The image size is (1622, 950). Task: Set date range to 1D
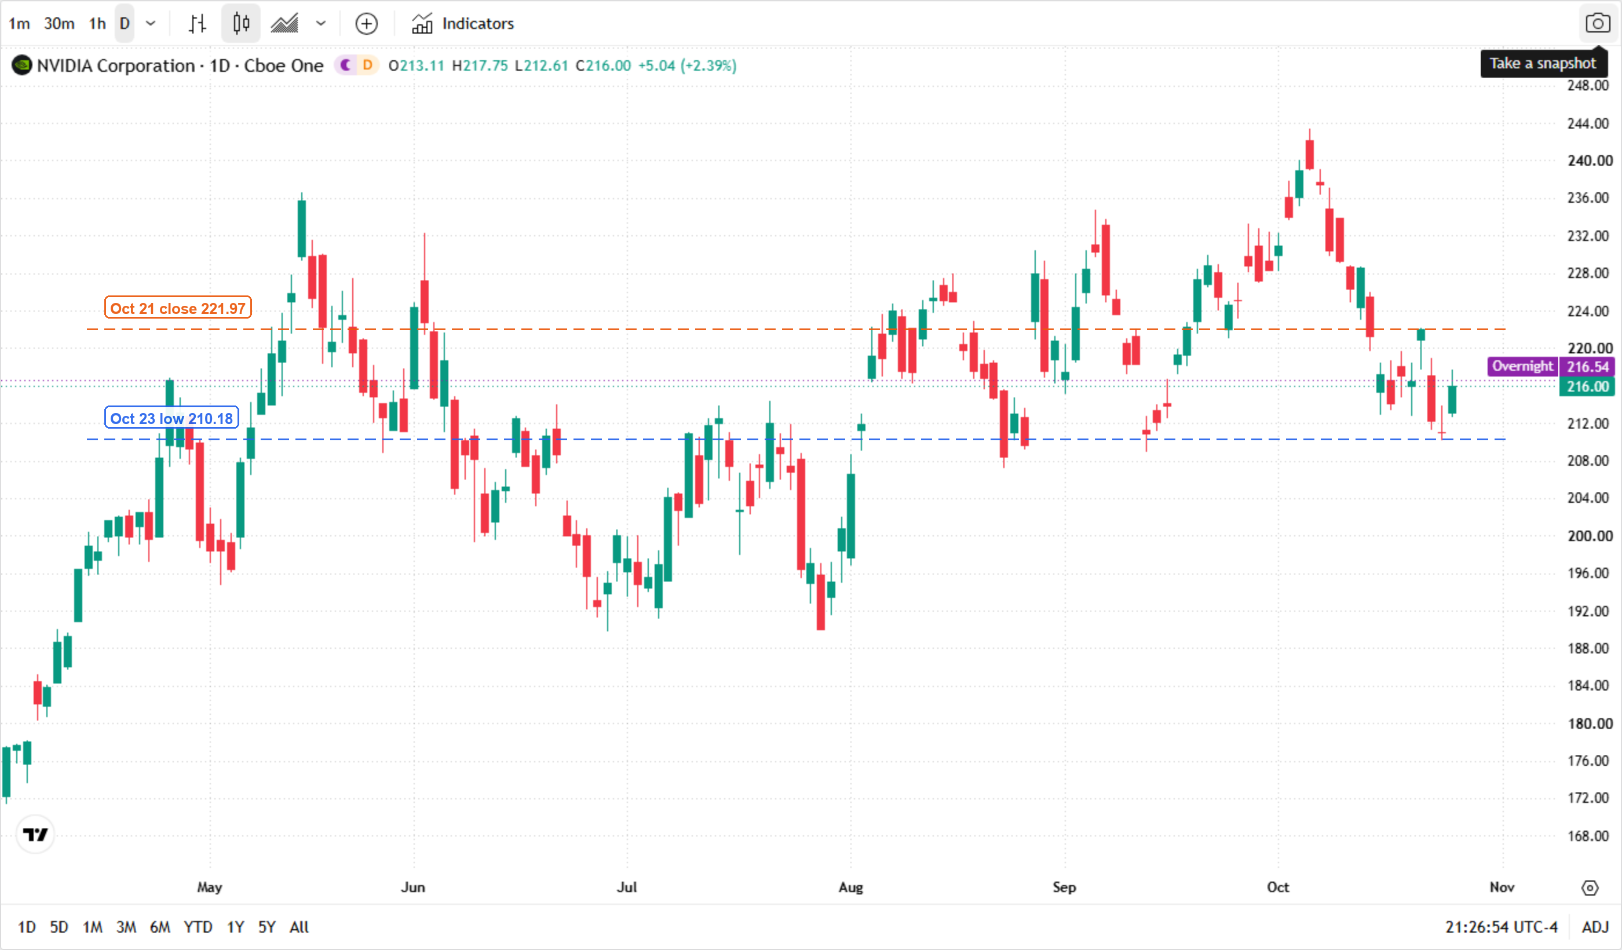coord(27,927)
